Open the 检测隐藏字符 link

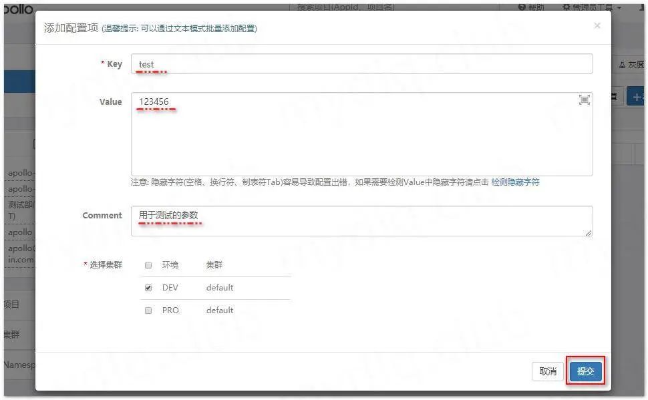coord(515,182)
